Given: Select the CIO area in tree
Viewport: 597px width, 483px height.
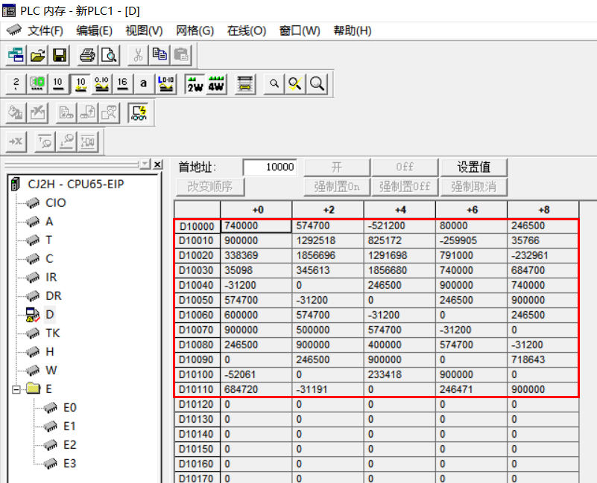Looking at the screenshot, I should coord(55,202).
